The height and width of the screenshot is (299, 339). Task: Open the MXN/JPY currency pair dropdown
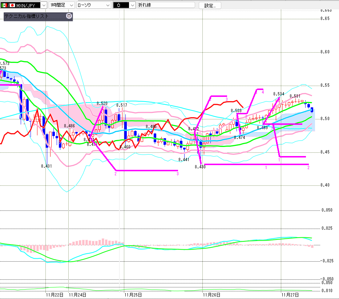click(43, 5)
